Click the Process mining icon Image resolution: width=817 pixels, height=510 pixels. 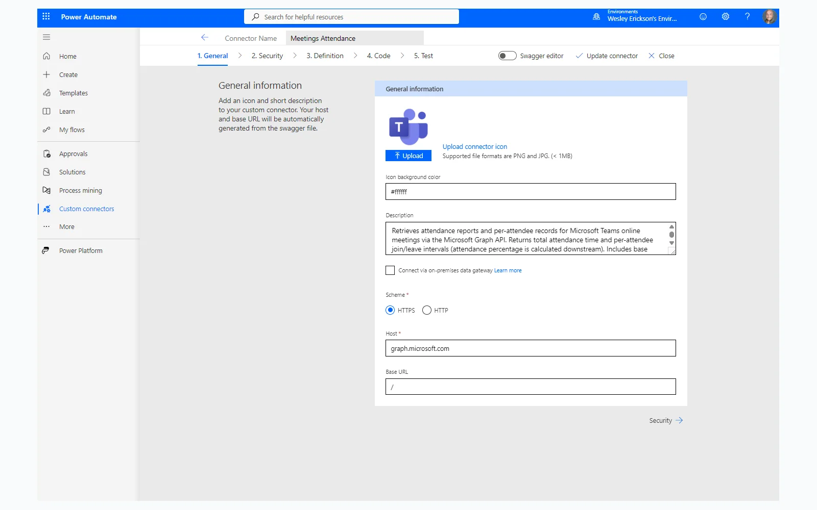click(x=46, y=190)
